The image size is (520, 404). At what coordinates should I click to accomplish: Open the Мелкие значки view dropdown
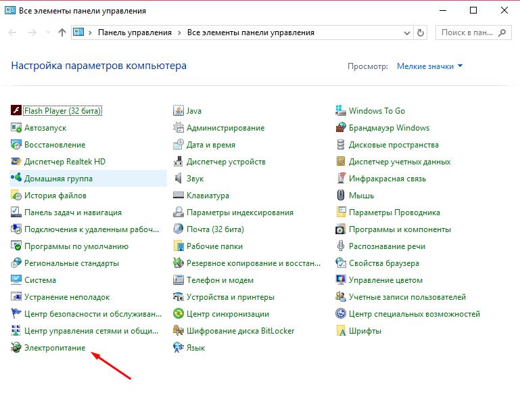(x=430, y=66)
